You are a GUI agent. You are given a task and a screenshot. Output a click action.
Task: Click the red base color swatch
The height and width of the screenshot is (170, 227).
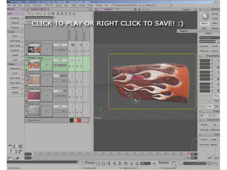point(79,120)
